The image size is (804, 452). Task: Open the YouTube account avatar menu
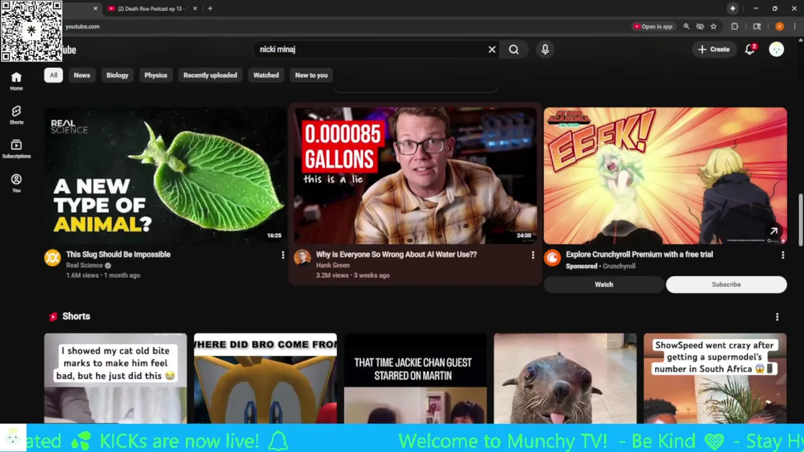[776, 50]
